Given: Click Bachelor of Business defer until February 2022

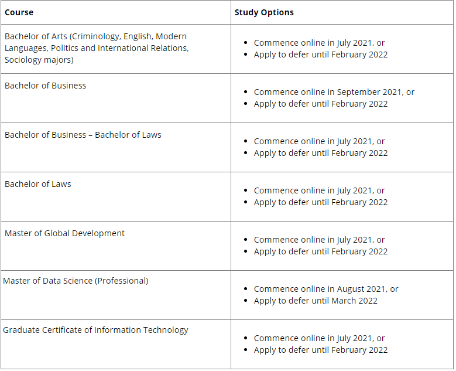Looking at the screenshot, I should (x=320, y=104).
